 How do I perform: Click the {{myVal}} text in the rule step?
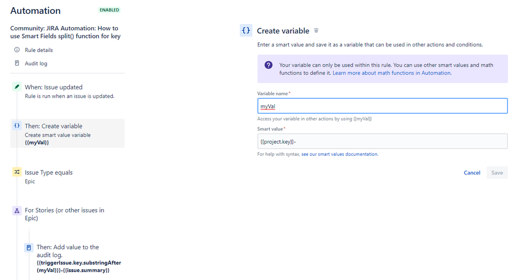[x=37, y=142]
